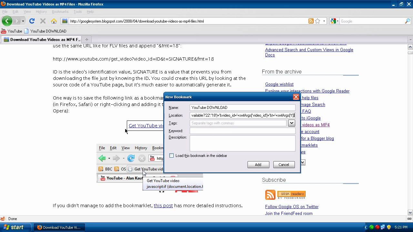Show hidden tray icons arrow
The width and height of the screenshot is (413, 232).
click(x=366, y=227)
